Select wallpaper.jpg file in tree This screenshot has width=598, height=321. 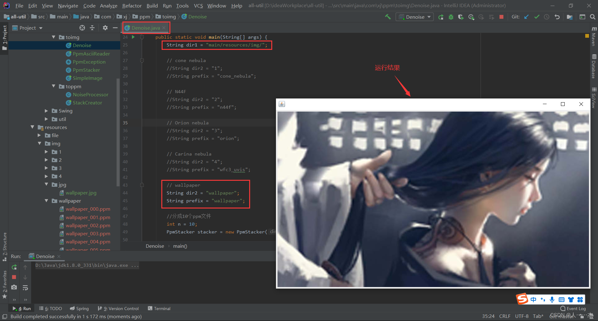click(x=81, y=193)
